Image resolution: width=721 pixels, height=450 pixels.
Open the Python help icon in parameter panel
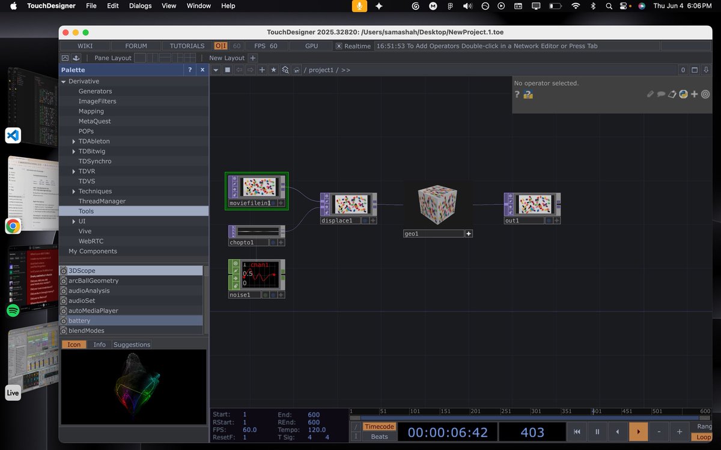click(x=528, y=94)
